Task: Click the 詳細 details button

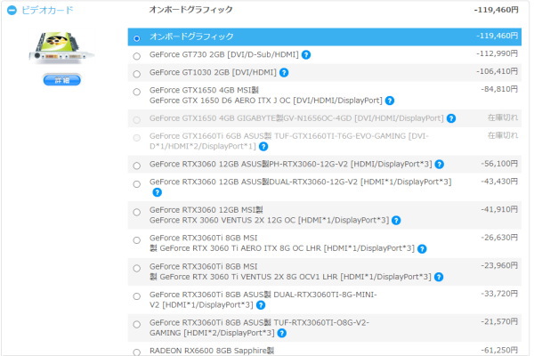Action: point(62,80)
